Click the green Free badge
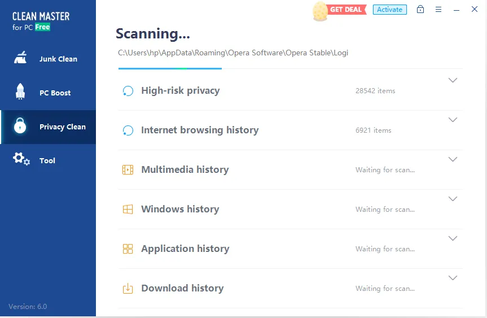This screenshot has height=318, width=487. pos(42,27)
